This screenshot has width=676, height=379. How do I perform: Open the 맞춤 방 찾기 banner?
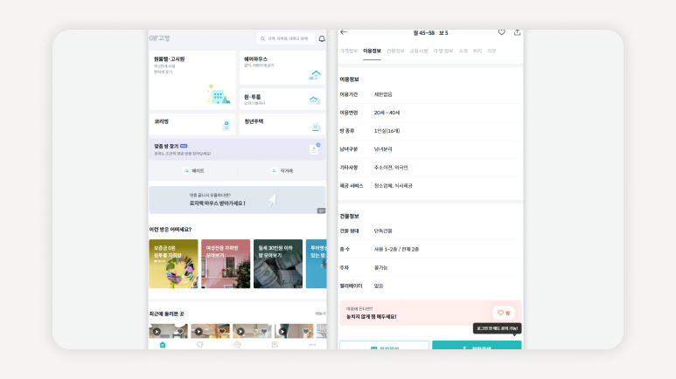[x=238, y=149]
